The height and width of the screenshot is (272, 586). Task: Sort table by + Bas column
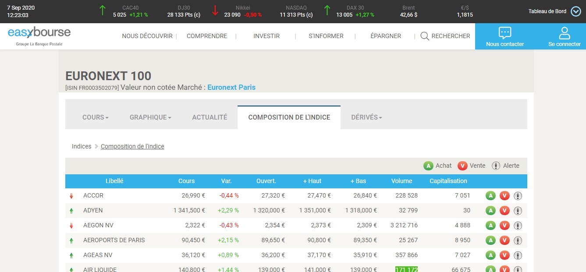(x=358, y=181)
